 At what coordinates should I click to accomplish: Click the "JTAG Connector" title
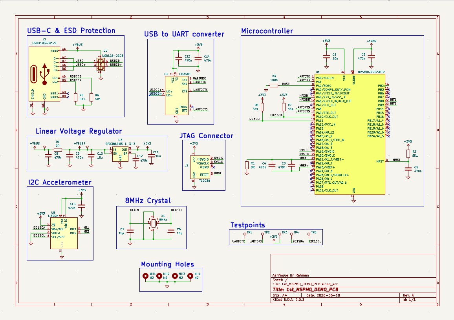(x=206, y=136)
